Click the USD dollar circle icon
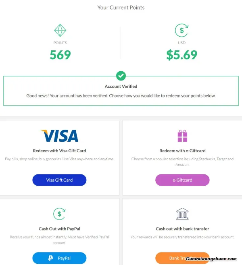Screen dimensions: 242x265 pyautogui.click(x=181, y=31)
